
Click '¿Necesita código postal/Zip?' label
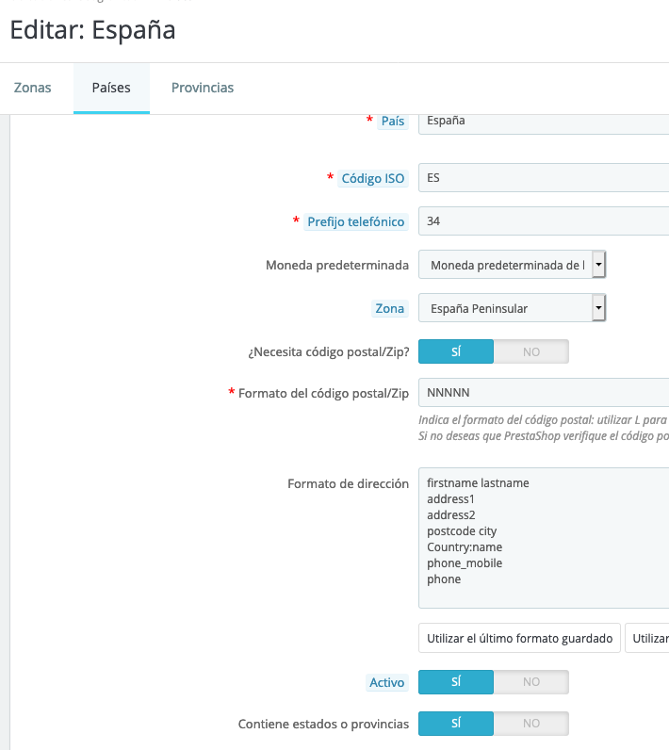329,352
